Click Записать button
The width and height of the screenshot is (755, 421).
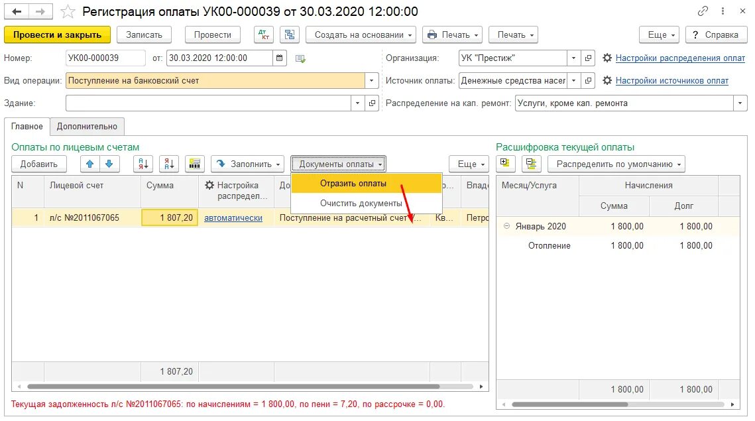point(144,34)
